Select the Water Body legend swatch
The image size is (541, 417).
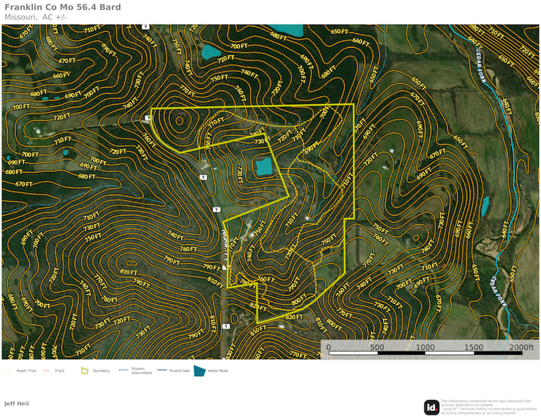(x=200, y=370)
